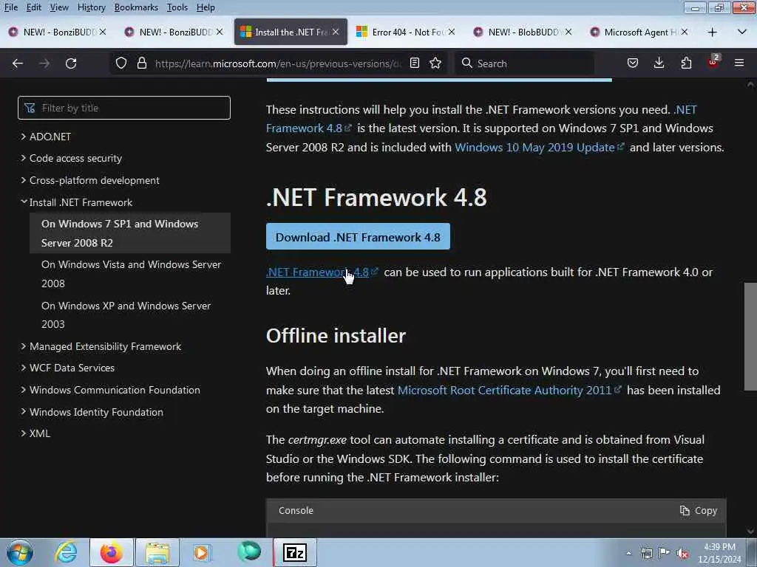The height and width of the screenshot is (567, 757).
Task: Launch Internet Explorer from taskbar
Action: (x=66, y=552)
